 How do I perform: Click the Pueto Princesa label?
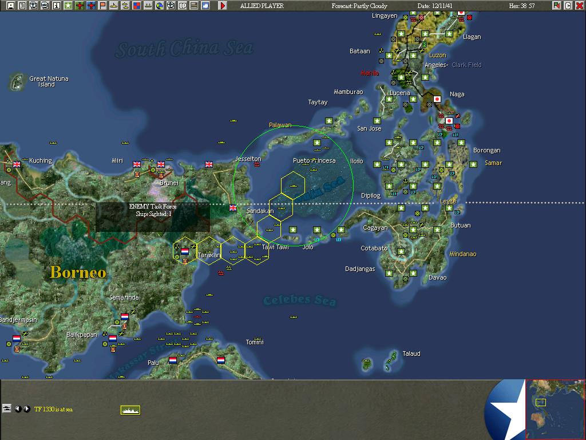coord(314,160)
